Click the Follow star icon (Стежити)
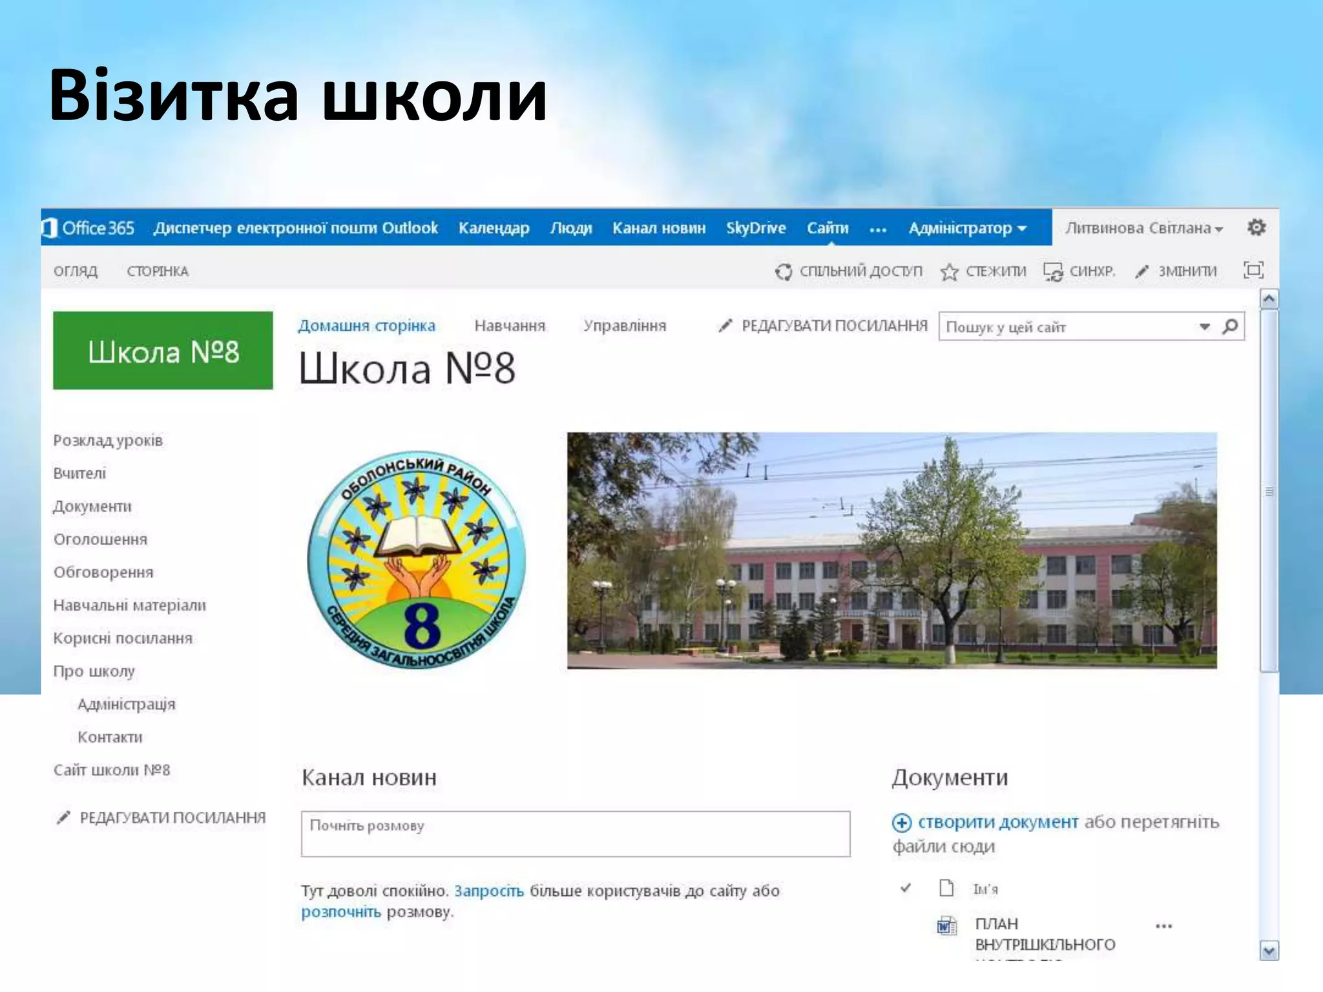 949,272
